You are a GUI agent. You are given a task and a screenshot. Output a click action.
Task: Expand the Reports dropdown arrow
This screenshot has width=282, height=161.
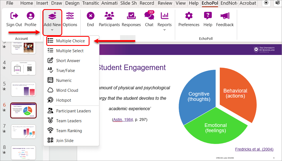165,30
